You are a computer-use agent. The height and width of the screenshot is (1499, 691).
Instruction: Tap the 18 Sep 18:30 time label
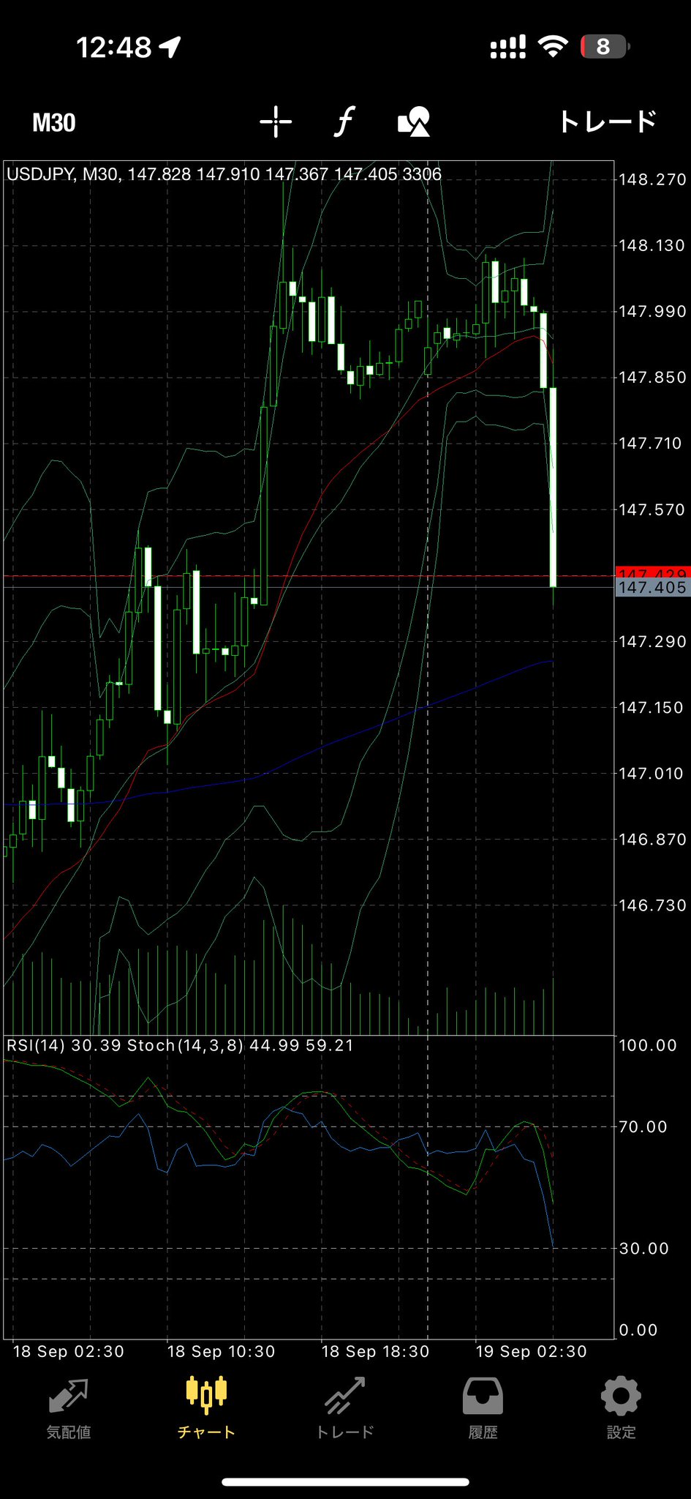click(x=375, y=1351)
